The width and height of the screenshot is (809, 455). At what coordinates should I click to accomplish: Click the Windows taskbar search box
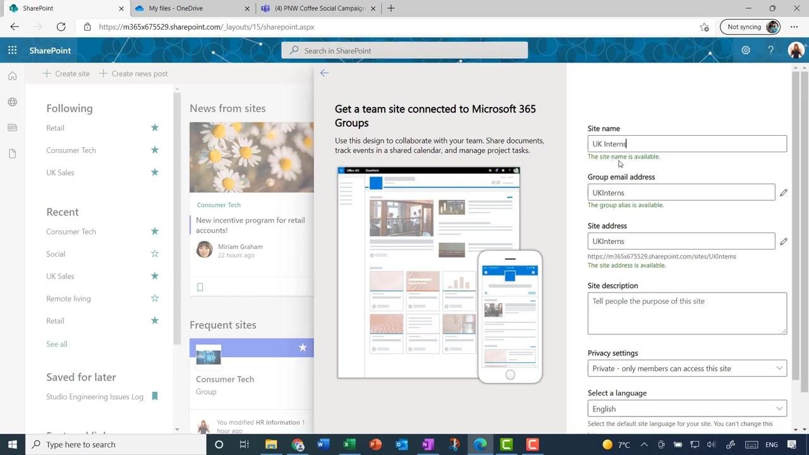coord(116,444)
